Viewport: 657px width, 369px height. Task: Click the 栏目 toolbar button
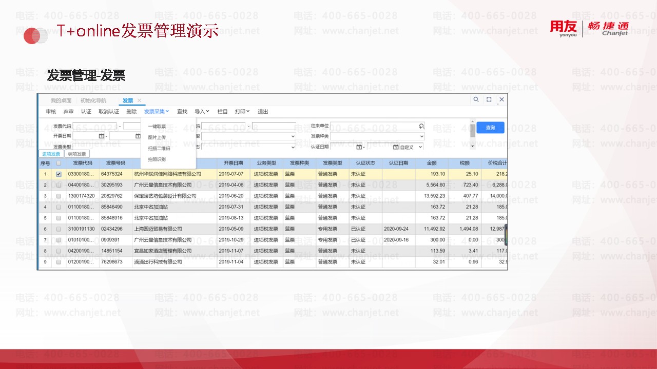pos(223,111)
